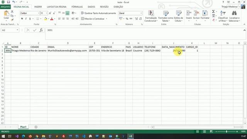Undo the last action
This screenshot has height=139, width=247.
tap(14, 2)
